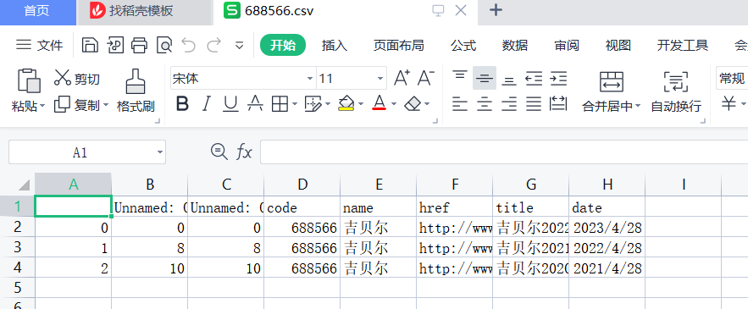
Task: Add new tab with plus button
Action: point(496,10)
